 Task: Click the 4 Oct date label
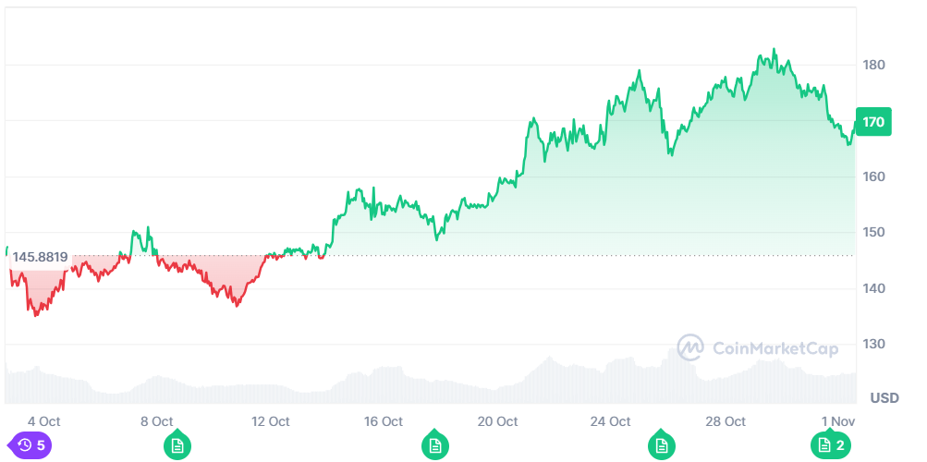44,421
